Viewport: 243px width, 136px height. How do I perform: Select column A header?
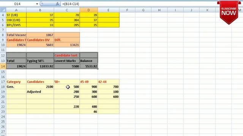[16, 10]
